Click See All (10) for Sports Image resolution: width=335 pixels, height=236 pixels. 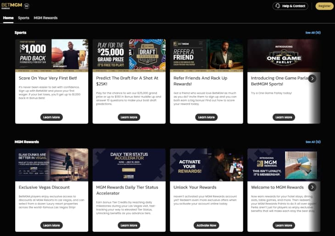coord(313,32)
